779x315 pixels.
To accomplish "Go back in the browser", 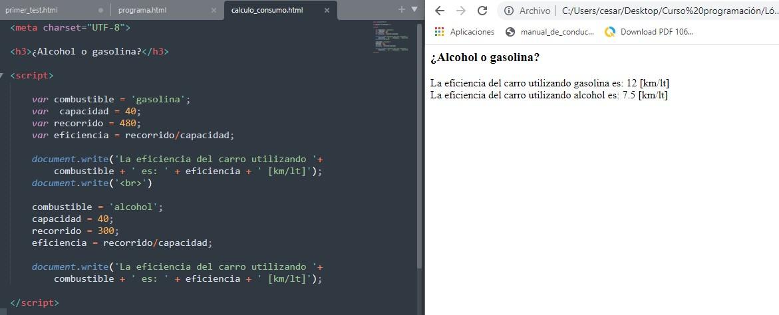I will click(440, 11).
